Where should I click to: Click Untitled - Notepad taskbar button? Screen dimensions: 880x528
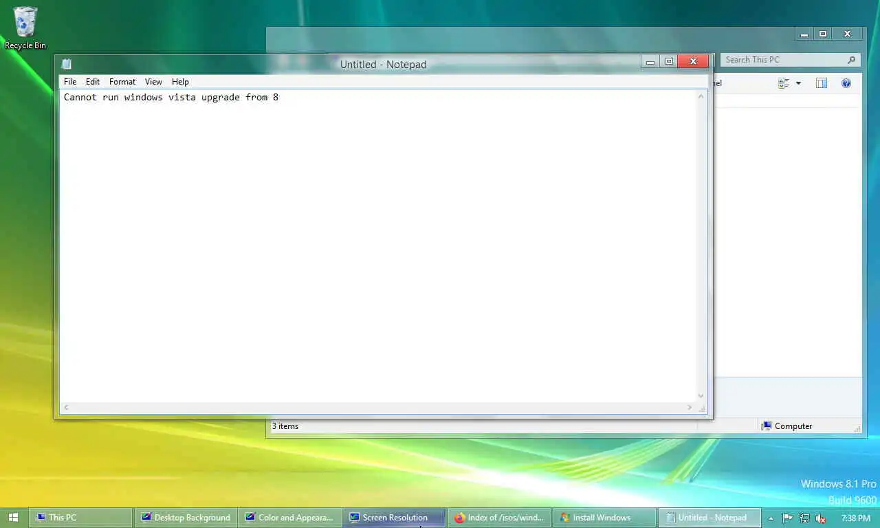coord(709,518)
